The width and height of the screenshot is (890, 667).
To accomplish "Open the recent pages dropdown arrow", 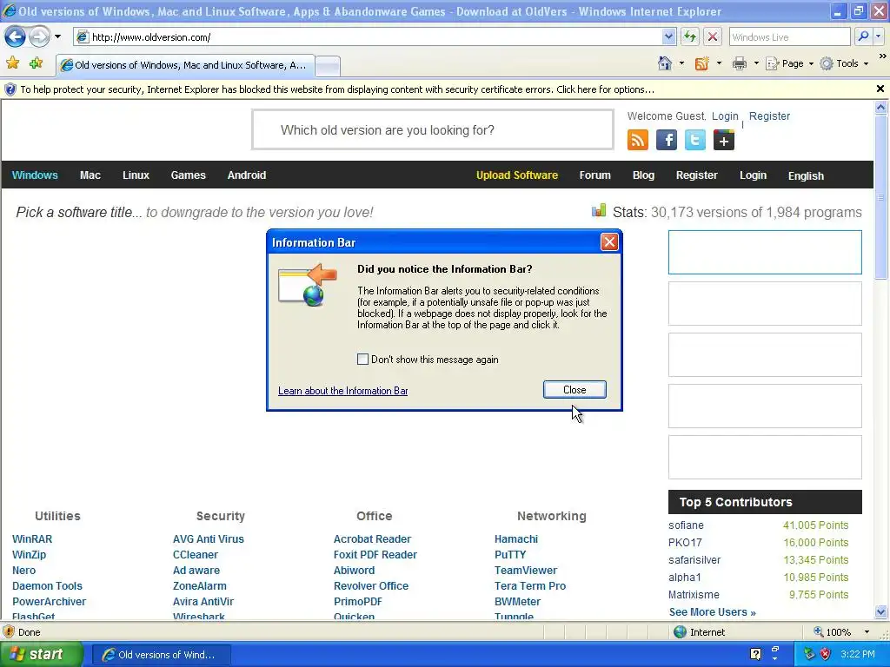I will click(x=57, y=37).
